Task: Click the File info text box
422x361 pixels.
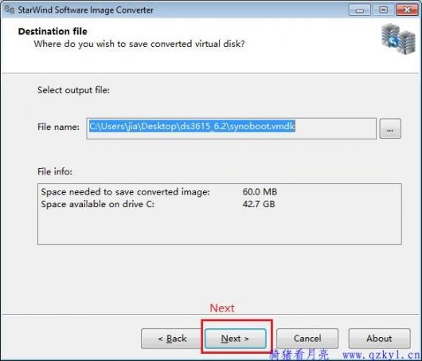Action: pos(220,214)
